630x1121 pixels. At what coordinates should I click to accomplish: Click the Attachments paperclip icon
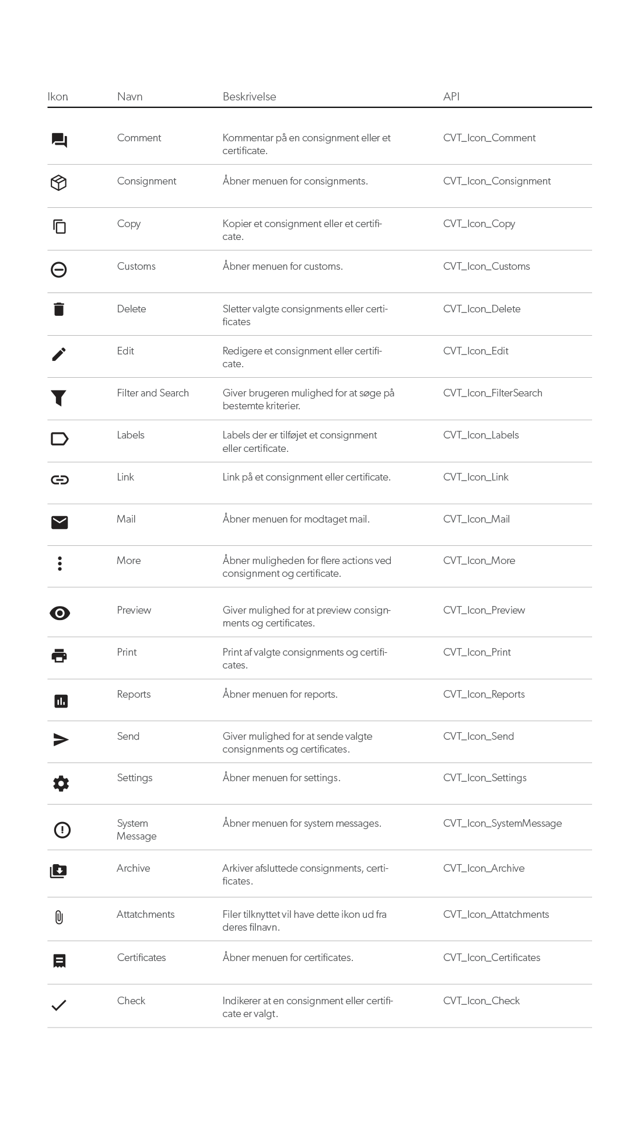59,918
